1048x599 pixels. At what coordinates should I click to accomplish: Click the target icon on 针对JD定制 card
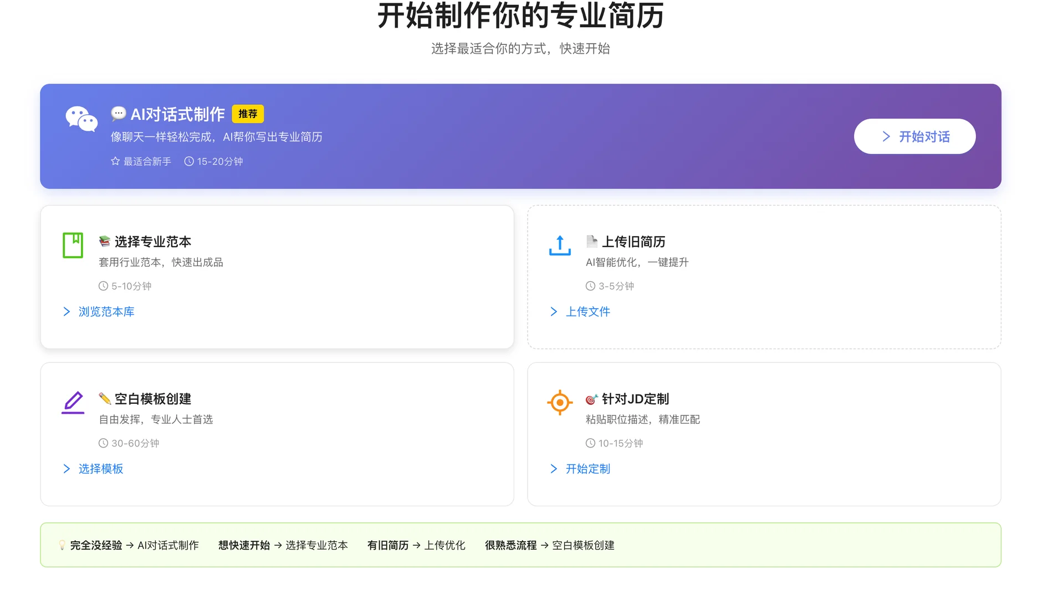pyautogui.click(x=560, y=403)
